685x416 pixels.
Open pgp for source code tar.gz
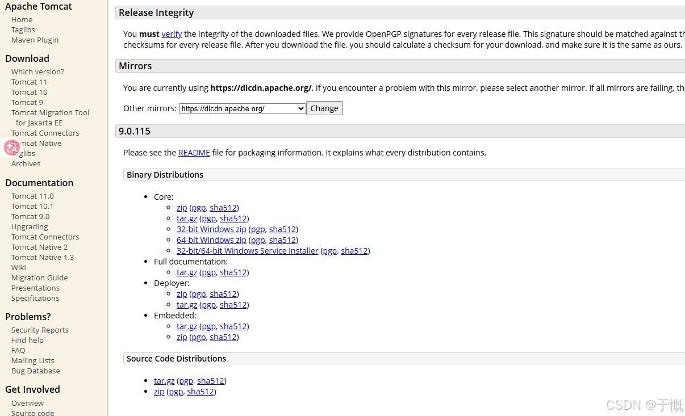pyautogui.click(x=186, y=381)
